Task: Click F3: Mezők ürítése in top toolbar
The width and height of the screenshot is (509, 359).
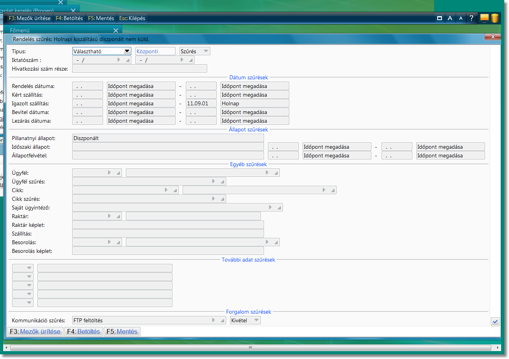Action: [30, 18]
